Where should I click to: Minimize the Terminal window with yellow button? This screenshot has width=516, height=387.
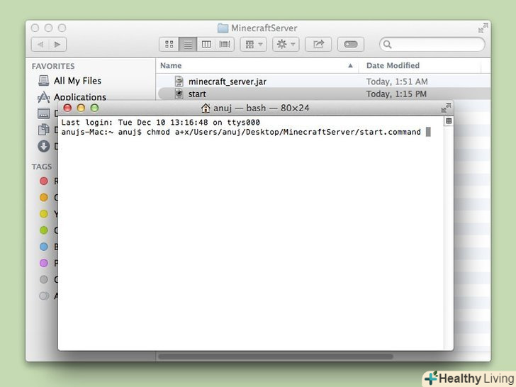pos(81,108)
